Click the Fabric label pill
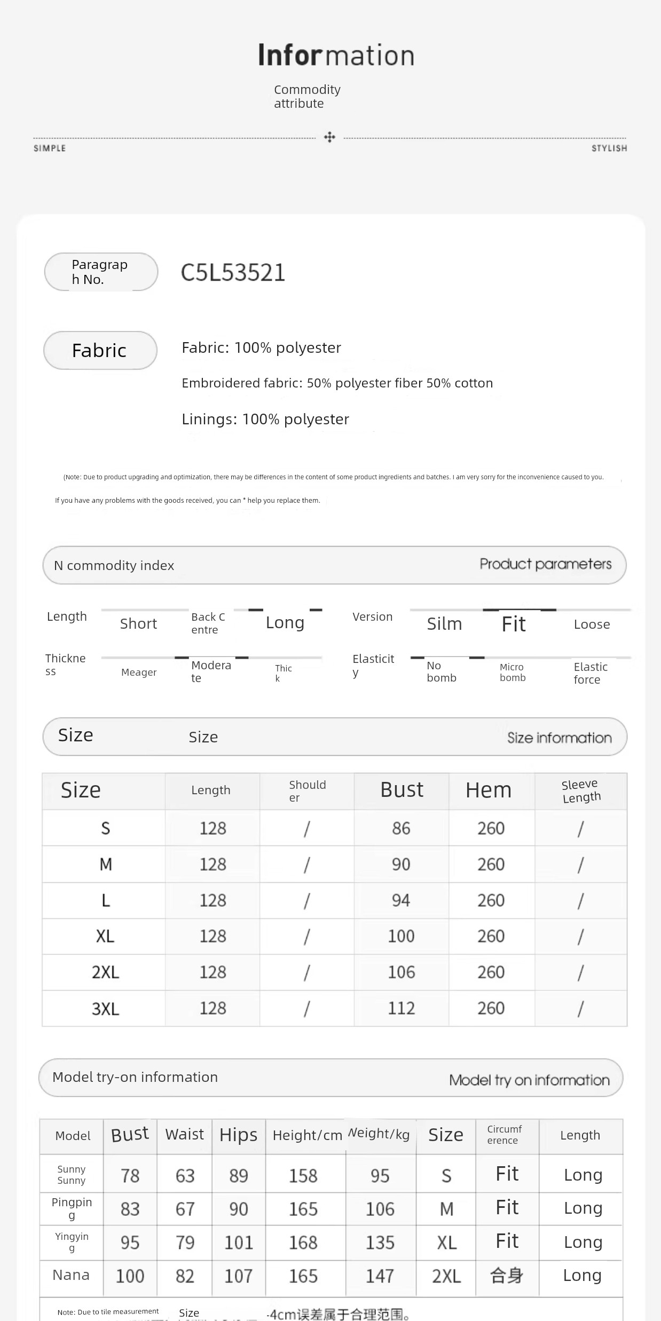Screen dimensions: 661x1321 point(100,350)
